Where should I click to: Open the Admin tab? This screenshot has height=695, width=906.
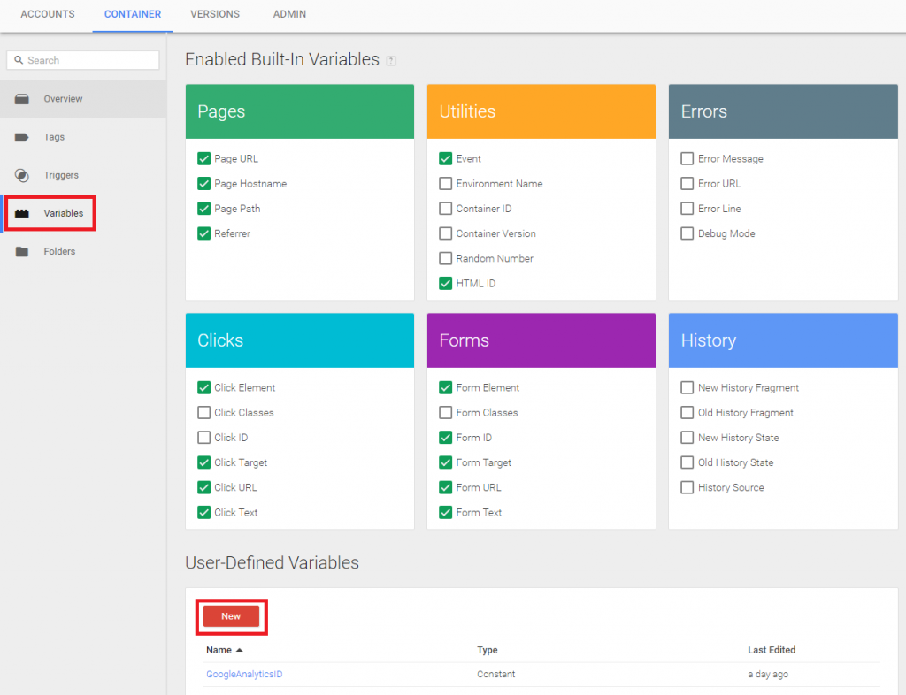click(289, 15)
